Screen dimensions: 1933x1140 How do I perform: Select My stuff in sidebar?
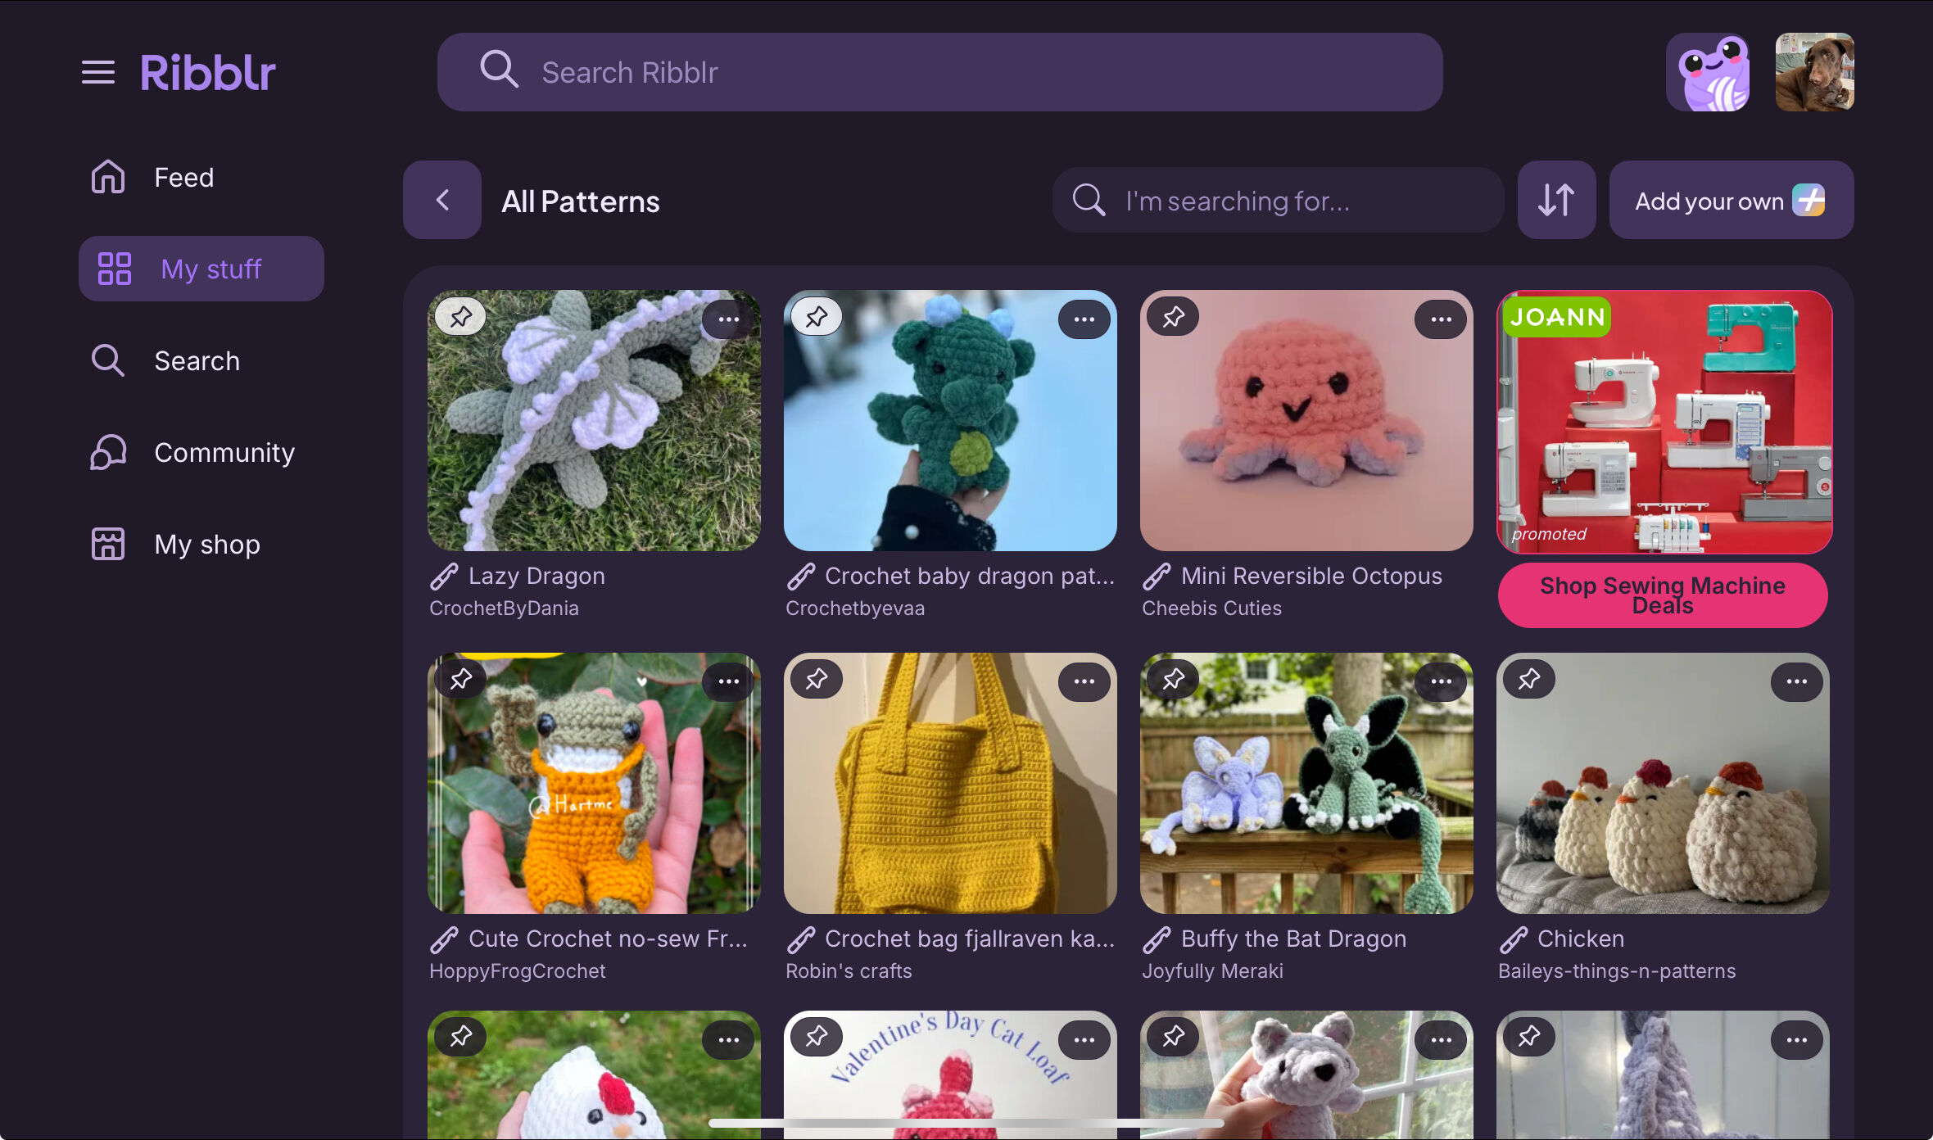[201, 269]
